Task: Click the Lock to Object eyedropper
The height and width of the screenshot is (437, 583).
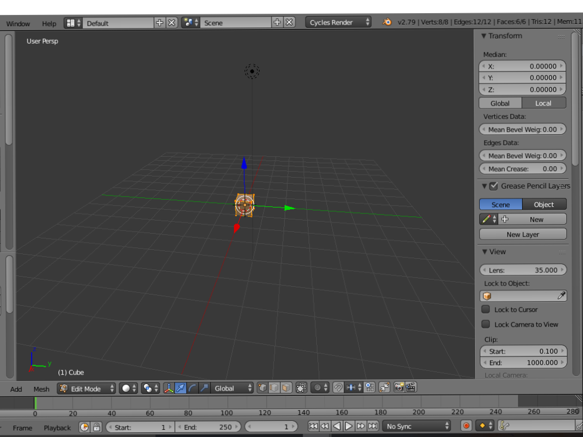Action: (x=561, y=295)
